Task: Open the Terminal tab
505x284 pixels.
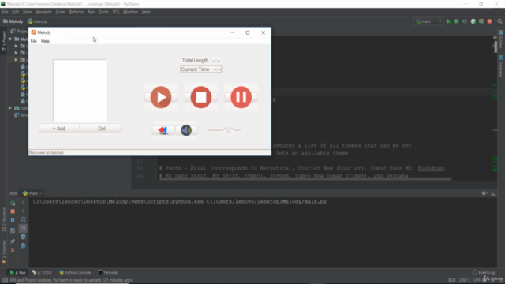Action: [x=108, y=272]
